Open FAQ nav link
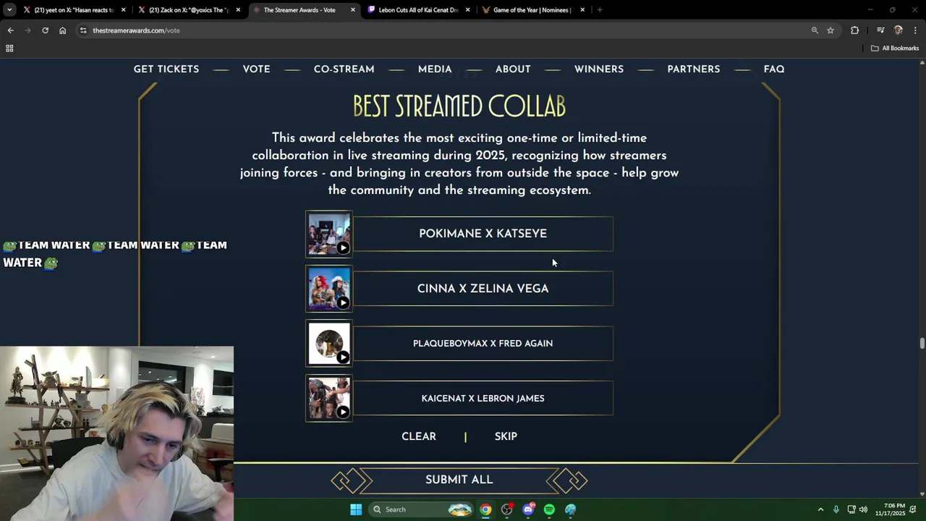926x521 pixels. [x=774, y=69]
